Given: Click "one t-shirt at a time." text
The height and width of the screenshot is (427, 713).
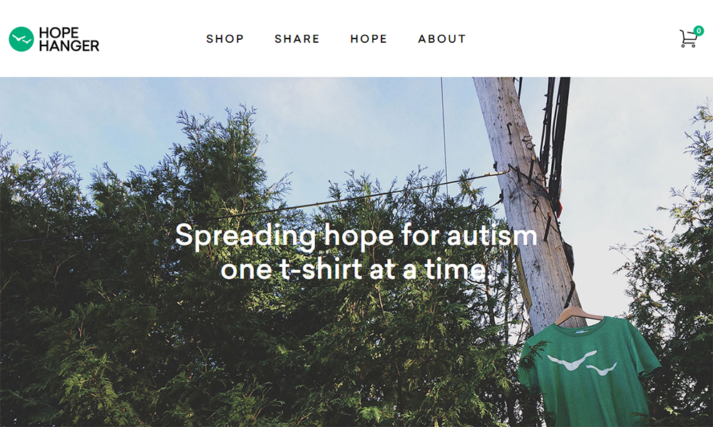Looking at the screenshot, I should coord(356,270).
